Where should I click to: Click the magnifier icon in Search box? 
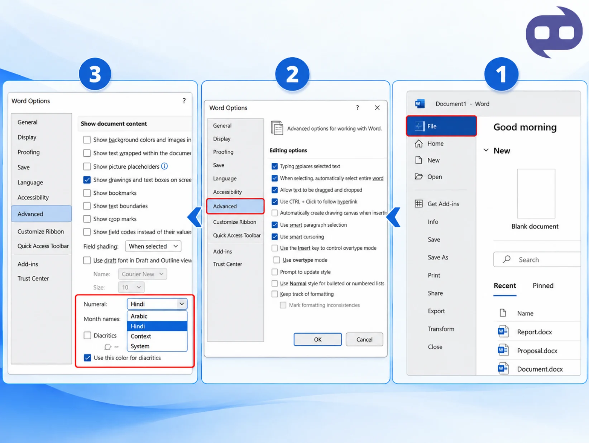click(x=507, y=259)
